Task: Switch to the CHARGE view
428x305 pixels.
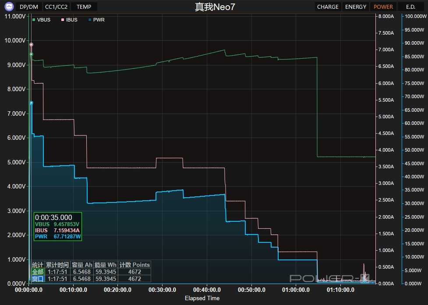Action: coord(328,7)
